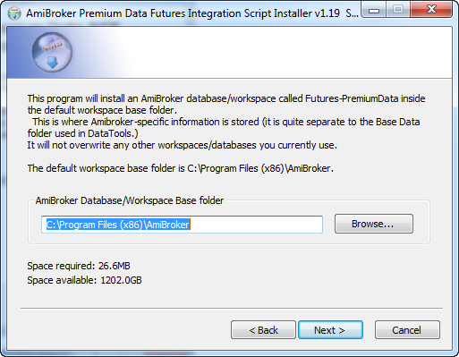Open the Browse... folder dialog

tap(374, 224)
